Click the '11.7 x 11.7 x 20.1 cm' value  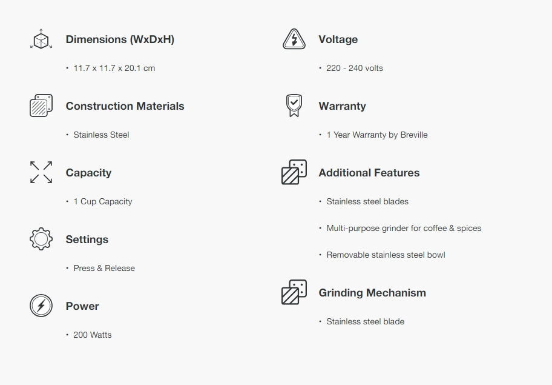[114, 68]
